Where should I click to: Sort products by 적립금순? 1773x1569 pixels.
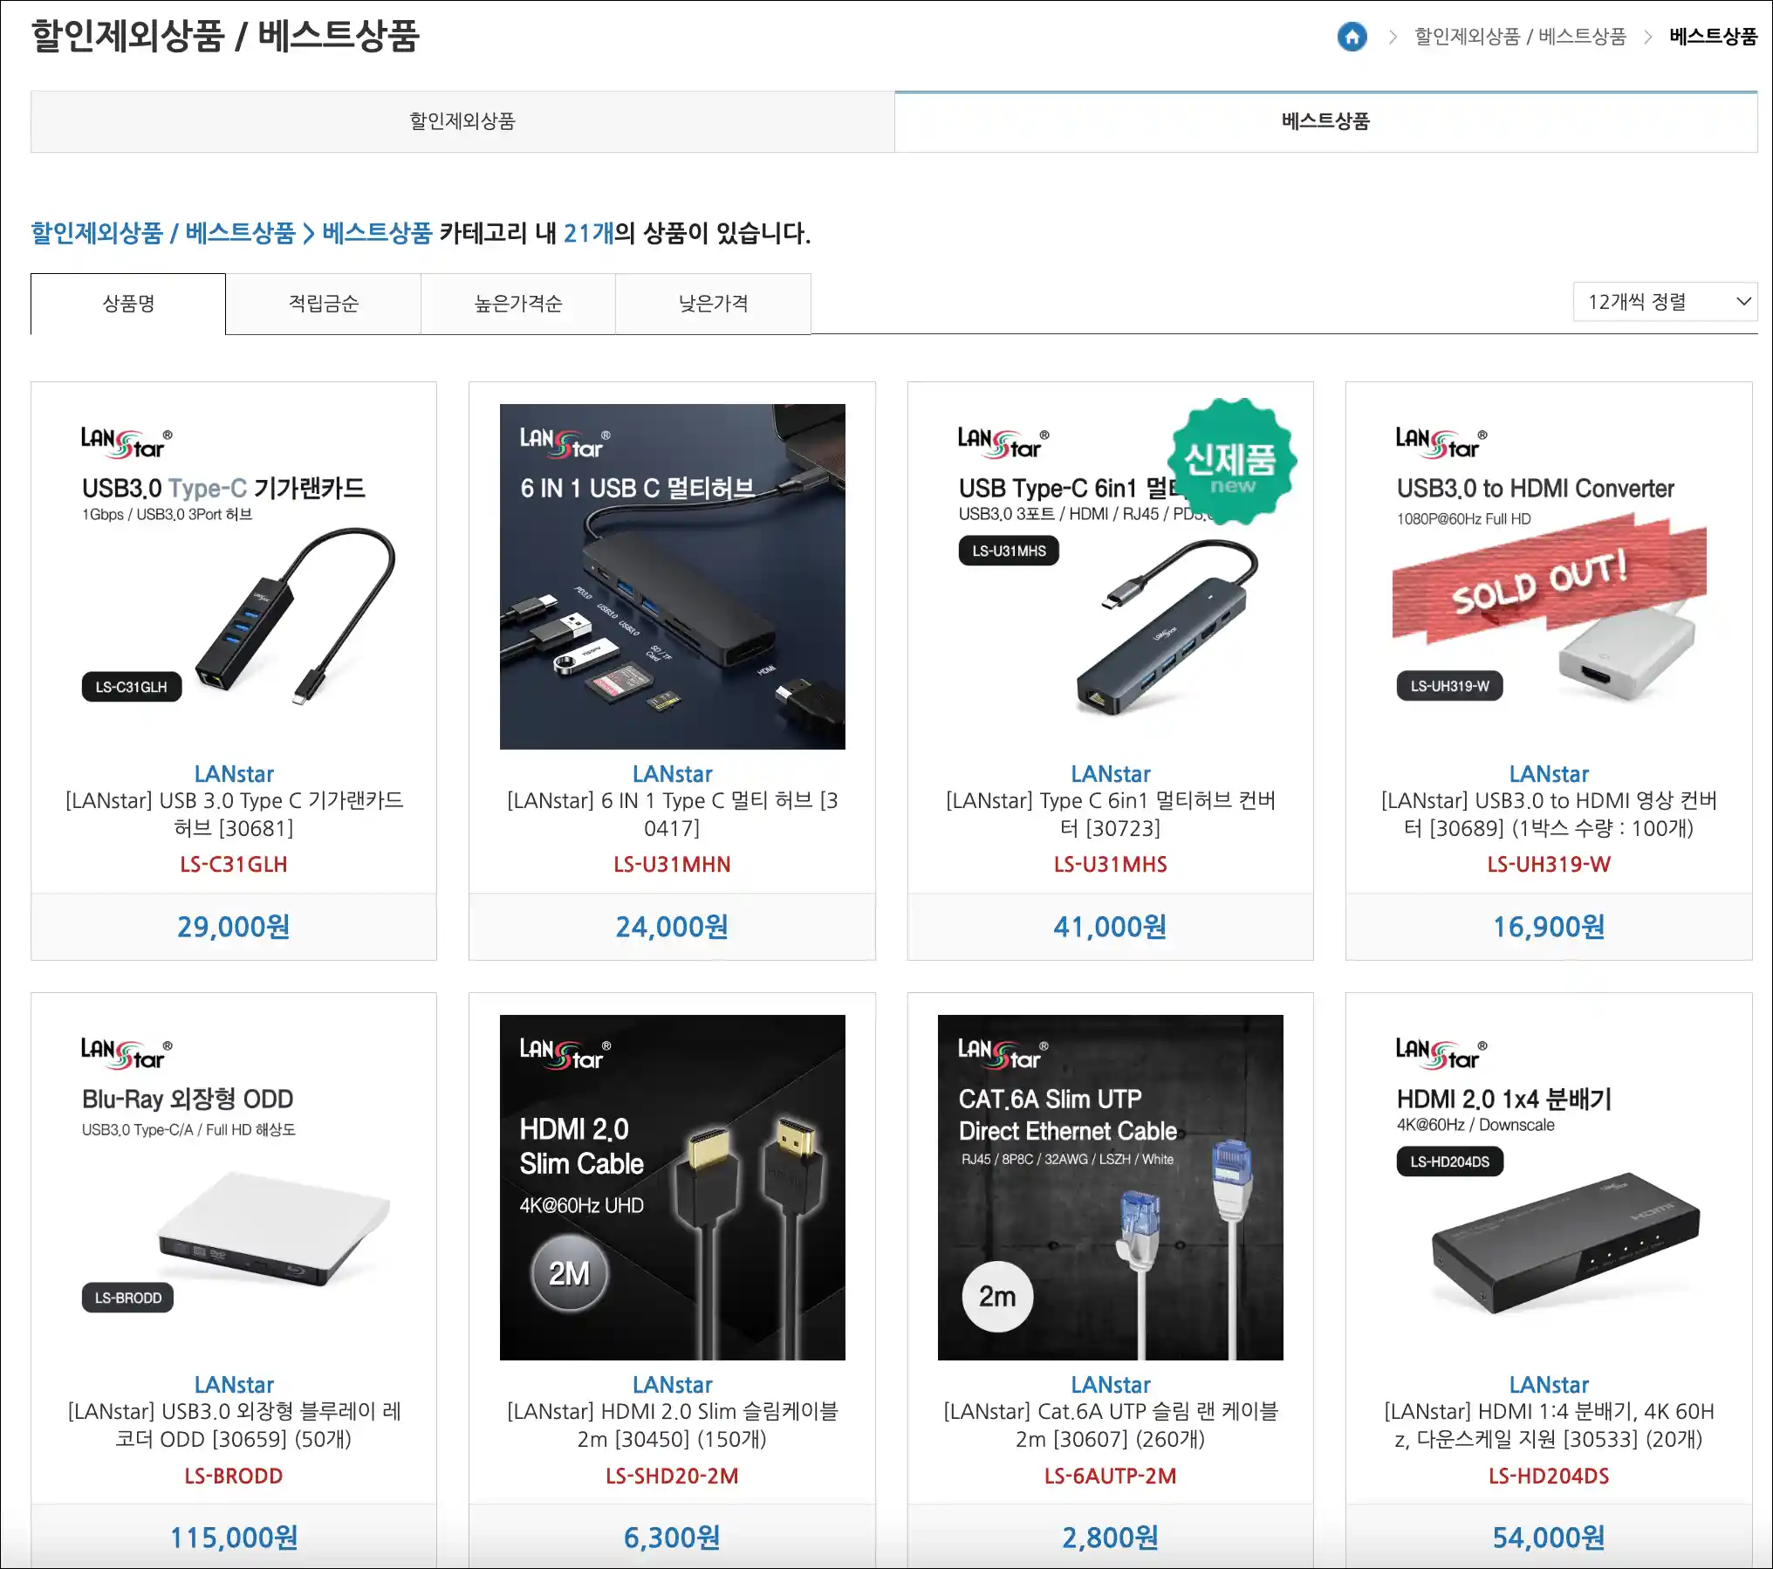(323, 304)
